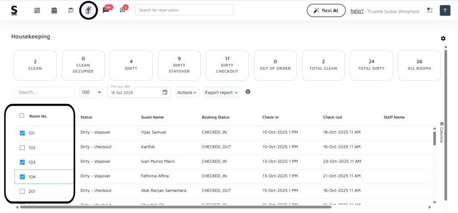Open messages with 99+ badge
The image size is (458, 213).
(x=106, y=10)
